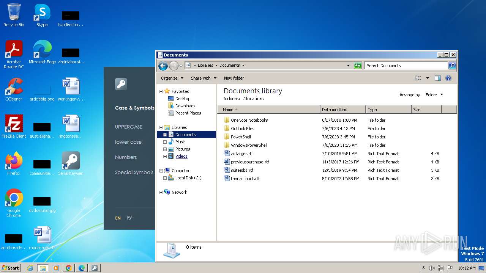Open the workingenv Word document on the desktop
This screenshot has height=273, width=486.
pos(71,89)
